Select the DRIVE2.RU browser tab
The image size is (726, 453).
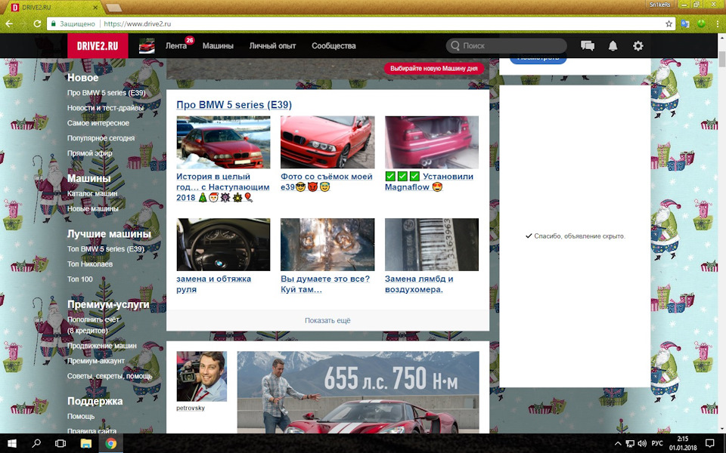click(54, 8)
